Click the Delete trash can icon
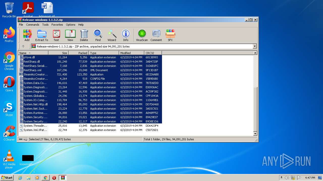This screenshot has width=323, height=181. tap(84, 35)
